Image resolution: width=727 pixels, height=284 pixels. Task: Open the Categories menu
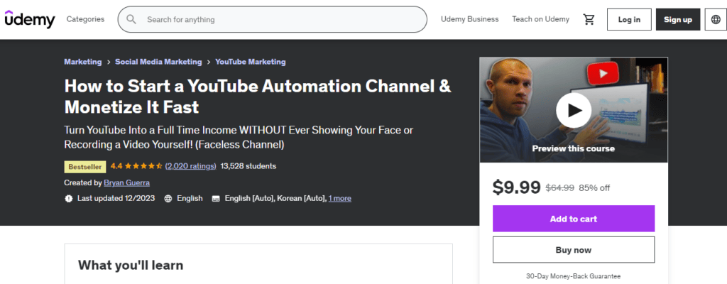coord(85,19)
